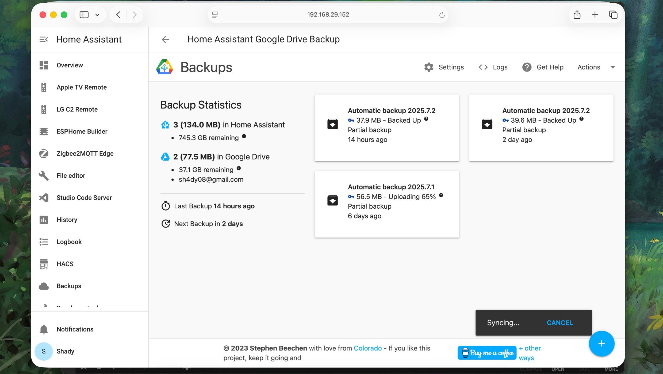The width and height of the screenshot is (663, 374).
Task: Click the 56.5 MB uploading backup archive icon
Action: pos(332,200)
